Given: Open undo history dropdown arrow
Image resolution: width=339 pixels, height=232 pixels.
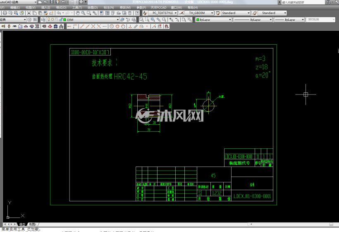Looking at the screenshot, I should [x=63, y=13].
